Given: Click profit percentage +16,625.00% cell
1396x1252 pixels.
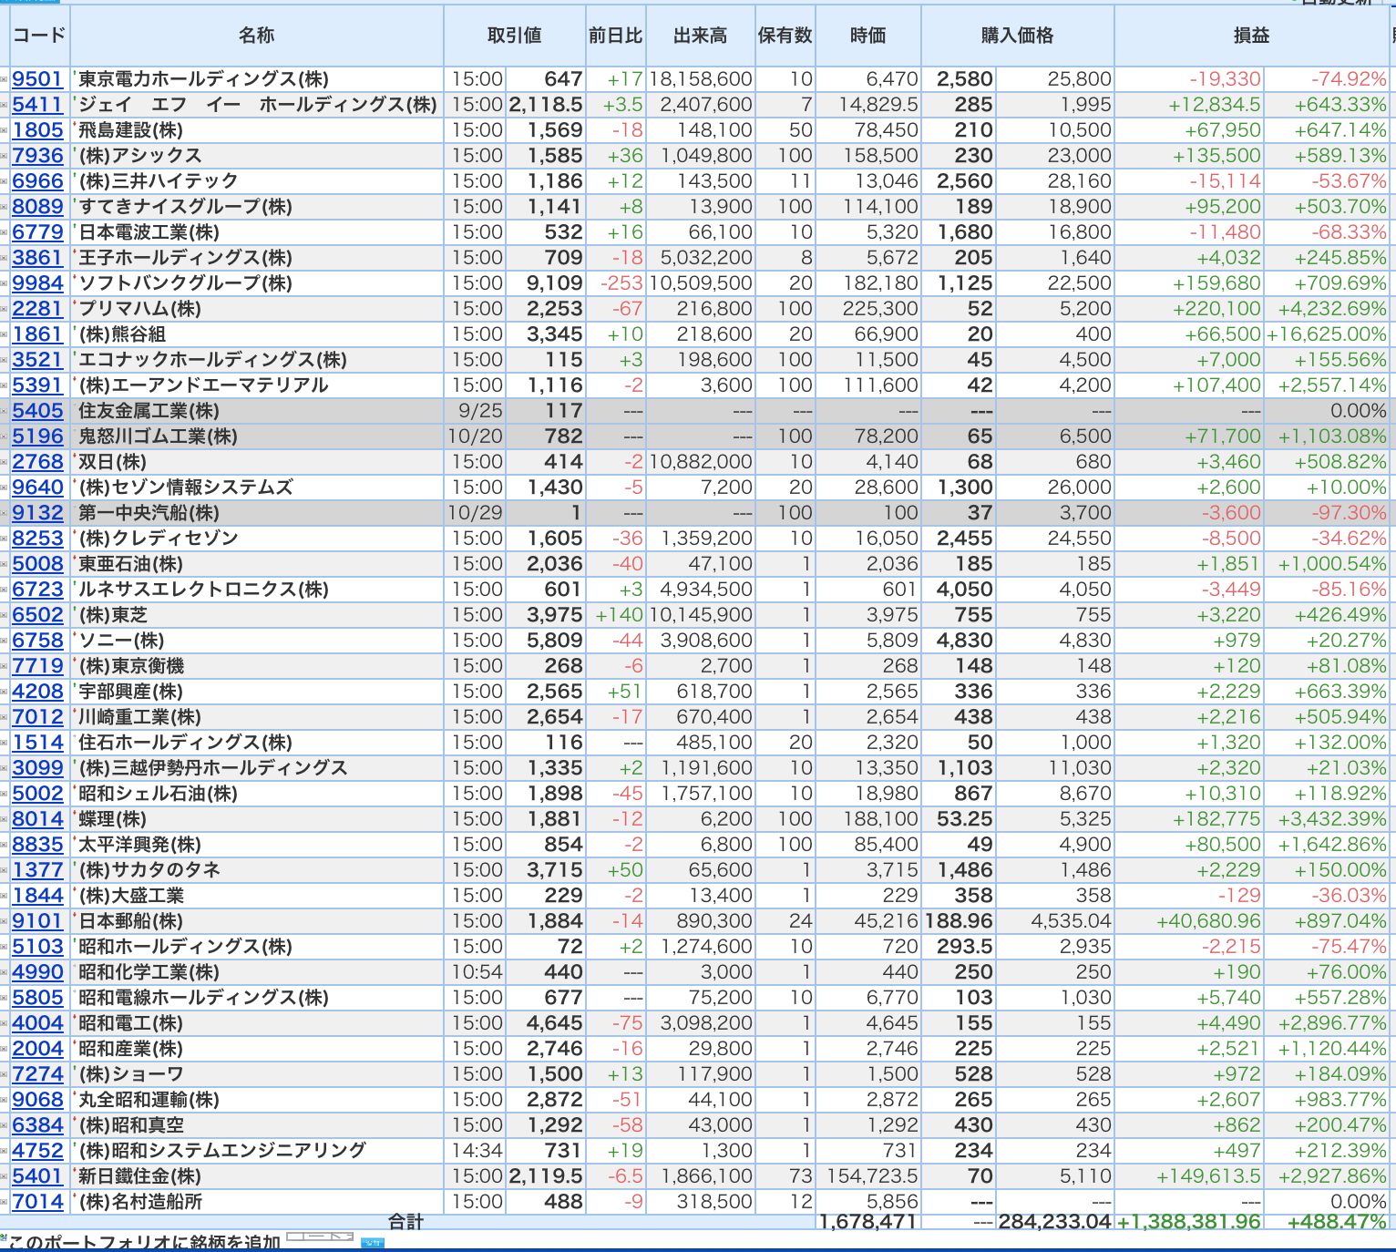Looking at the screenshot, I should click(x=1326, y=334).
